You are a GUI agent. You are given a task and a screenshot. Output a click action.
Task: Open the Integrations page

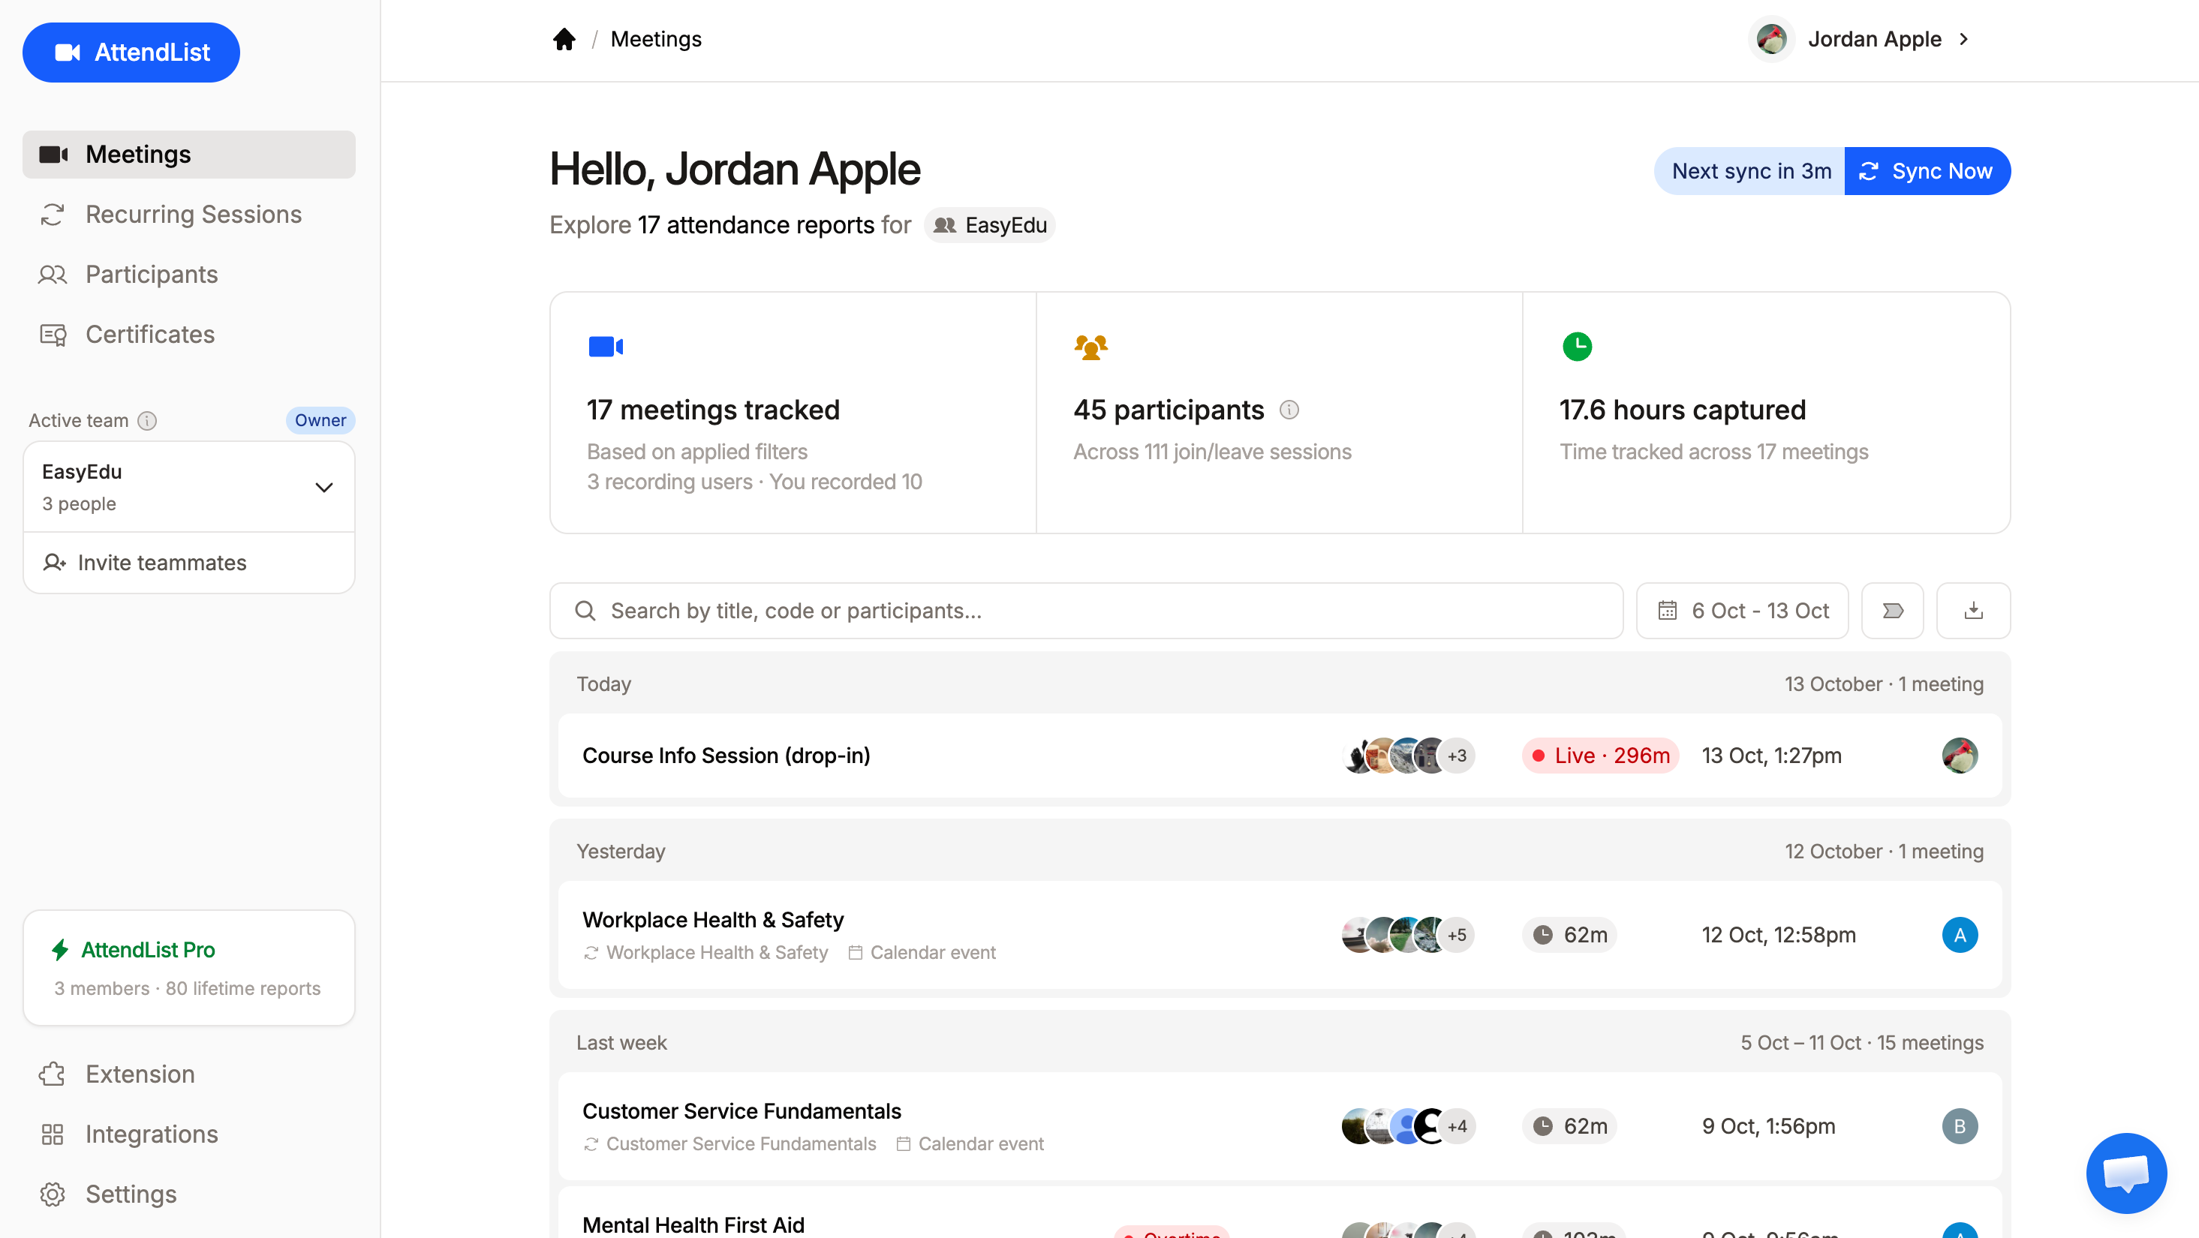[x=188, y=1134]
